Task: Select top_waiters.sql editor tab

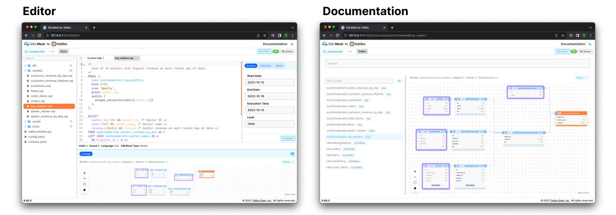Action: pyautogui.click(x=127, y=58)
